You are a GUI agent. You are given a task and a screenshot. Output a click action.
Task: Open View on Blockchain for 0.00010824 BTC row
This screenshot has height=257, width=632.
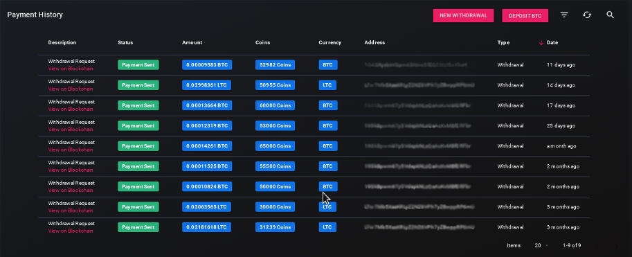tap(71, 190)
